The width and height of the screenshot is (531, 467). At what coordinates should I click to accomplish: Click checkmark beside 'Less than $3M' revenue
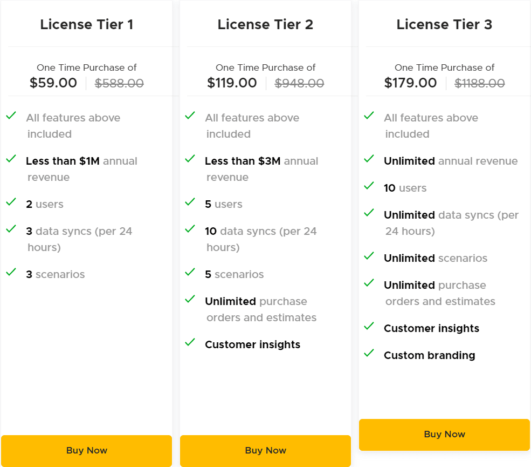coord(190,159)
